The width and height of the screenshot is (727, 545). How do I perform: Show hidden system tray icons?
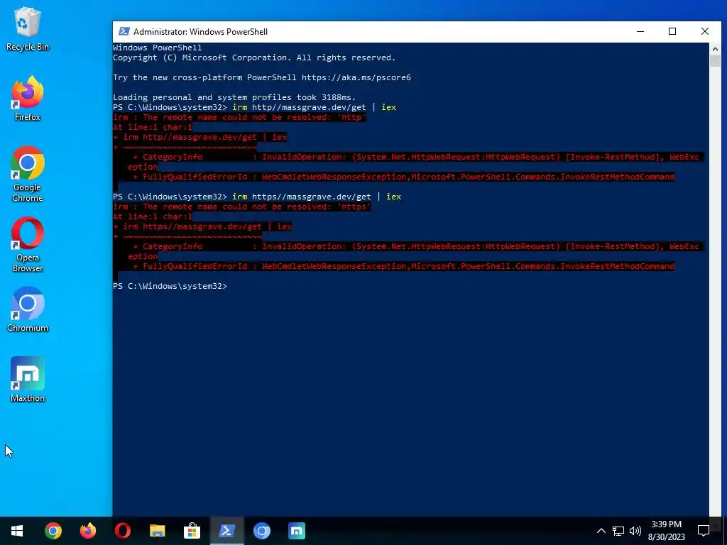click(x=601, y=531)
